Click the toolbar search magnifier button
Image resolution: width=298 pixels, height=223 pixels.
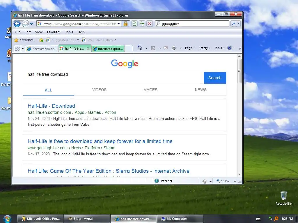[233, 24]
